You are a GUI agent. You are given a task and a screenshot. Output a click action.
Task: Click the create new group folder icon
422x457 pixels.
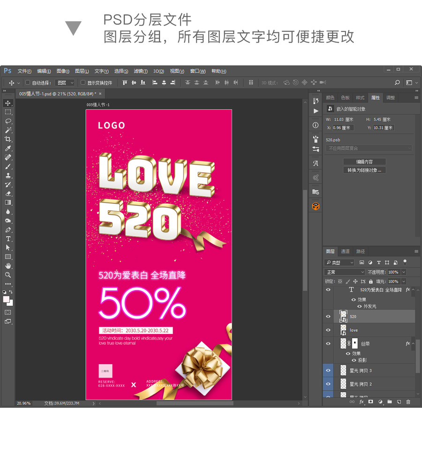(x=390, y=402)
